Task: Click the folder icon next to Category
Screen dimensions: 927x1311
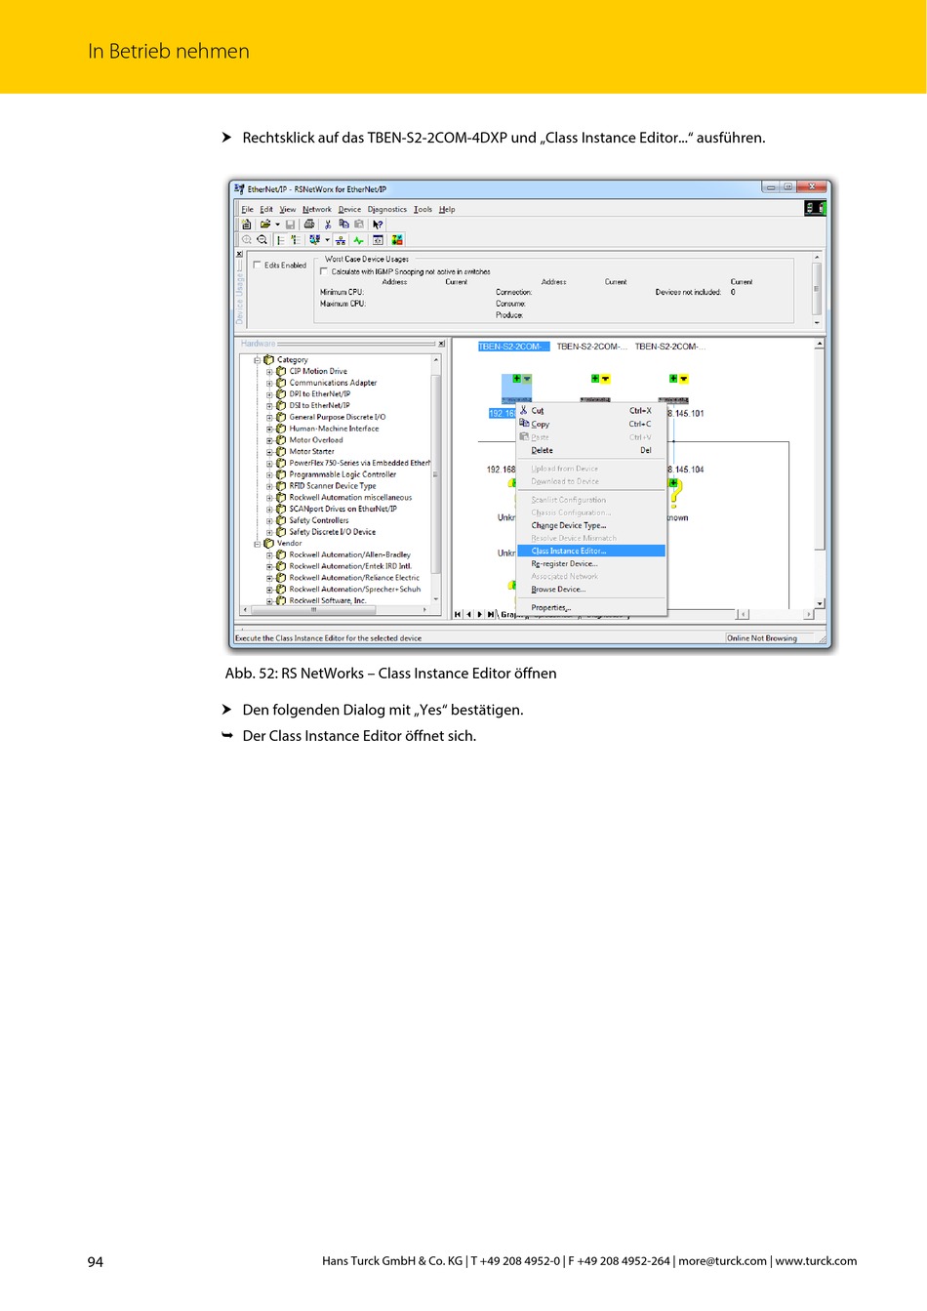Action: coord(269,360)
